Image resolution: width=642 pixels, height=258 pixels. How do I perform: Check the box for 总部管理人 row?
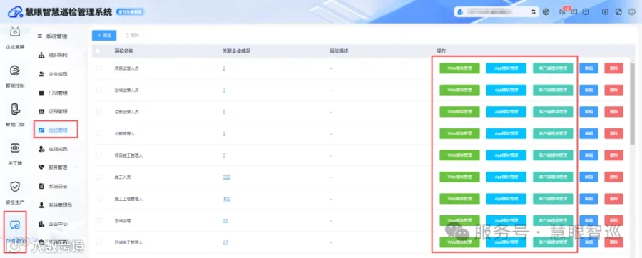pyautogui.click(x=98, y=133)
